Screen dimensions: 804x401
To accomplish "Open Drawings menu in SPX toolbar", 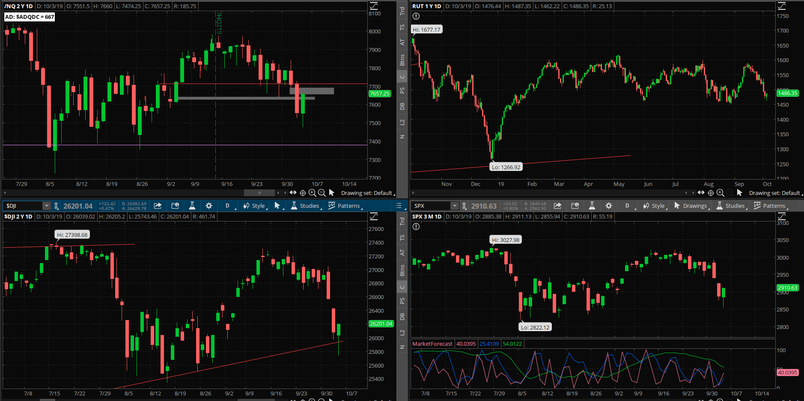I will click(x=692, y=206).
